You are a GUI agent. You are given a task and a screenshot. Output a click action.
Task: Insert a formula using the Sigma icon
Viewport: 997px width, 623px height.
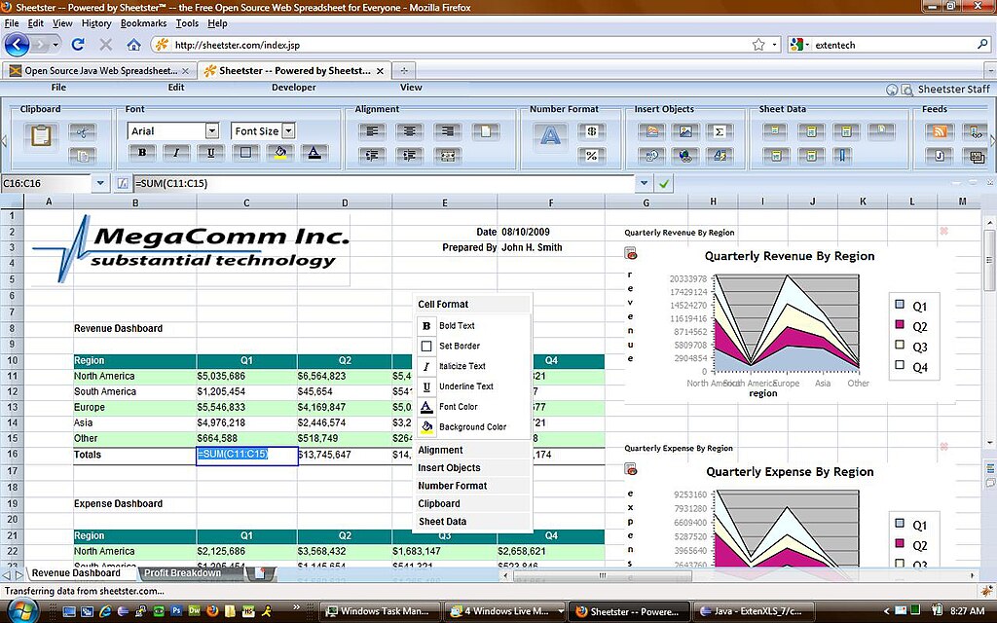[720, 131]
